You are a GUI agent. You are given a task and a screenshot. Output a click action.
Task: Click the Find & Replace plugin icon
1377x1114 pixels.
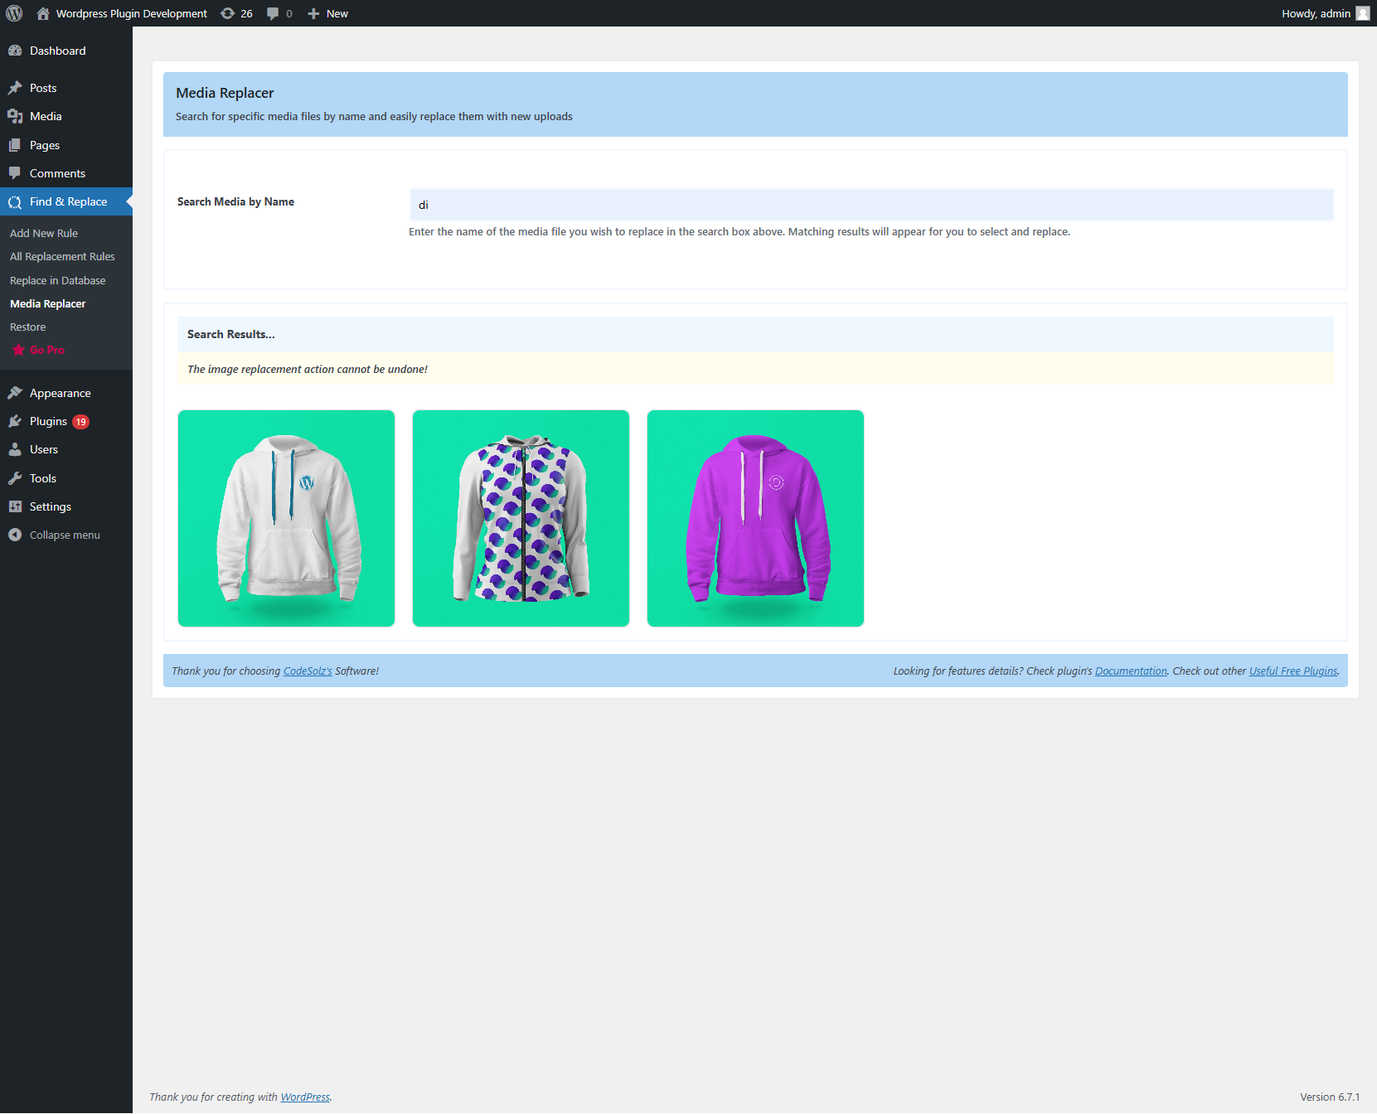click(x=15, y=201)
